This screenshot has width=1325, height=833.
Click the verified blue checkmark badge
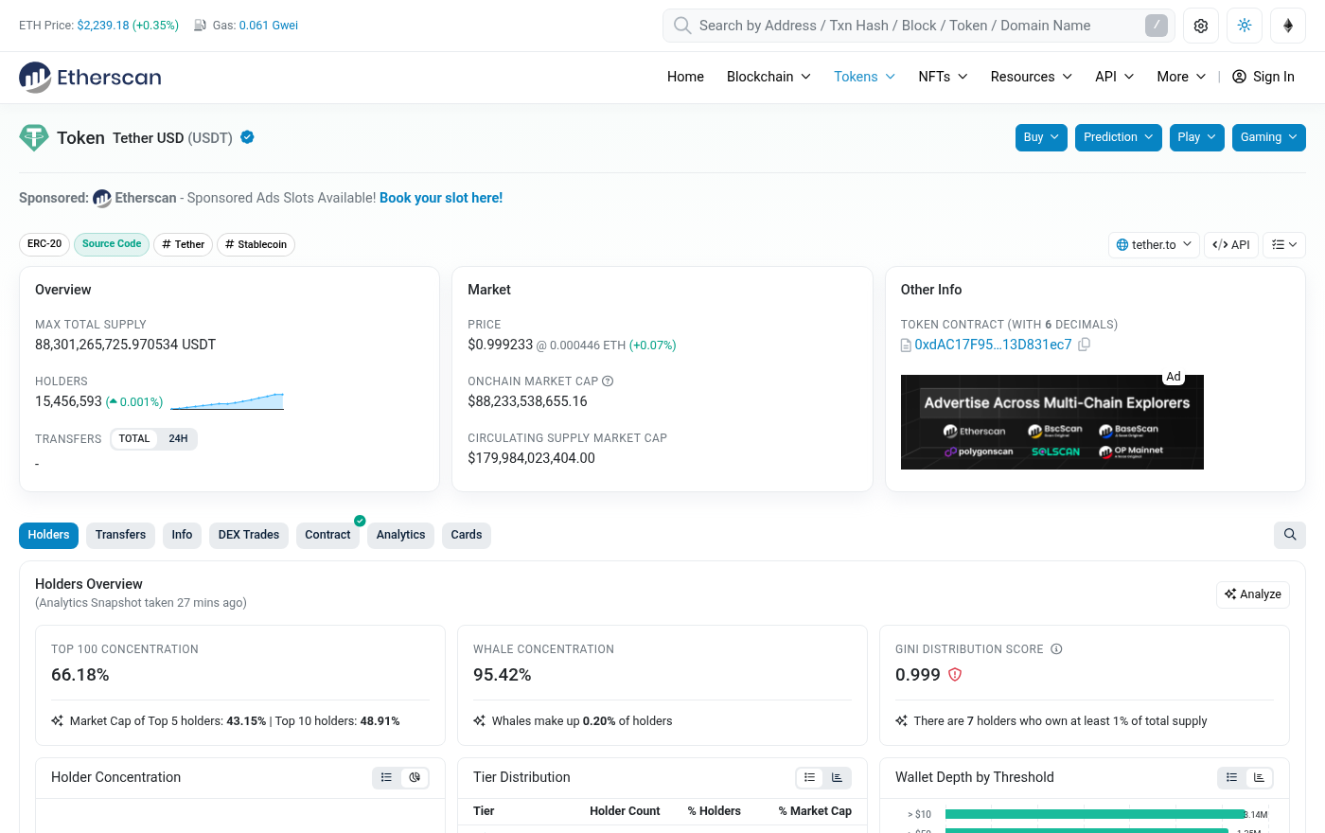(247, 137)
